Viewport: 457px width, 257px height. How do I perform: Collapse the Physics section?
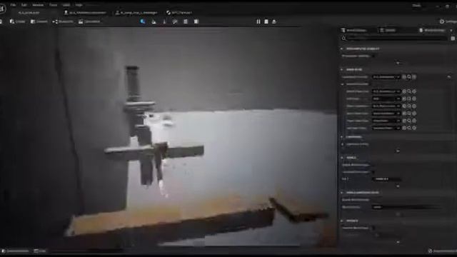coord(341,221)
